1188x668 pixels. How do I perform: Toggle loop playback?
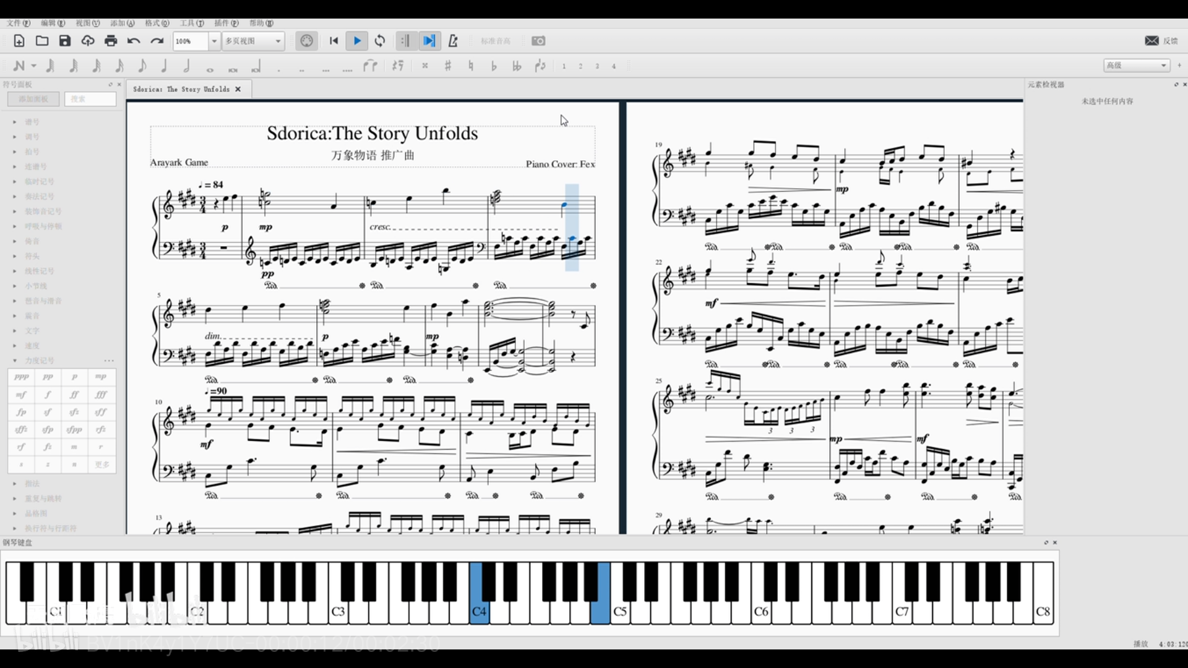380,41
